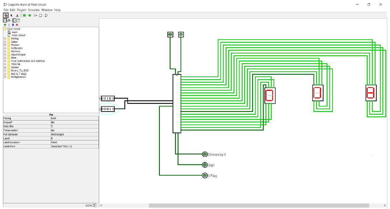Expand the bcd to 7 seg2 folder
The height and width of the screenshot is (209, 390).
[x=5, y=74]
